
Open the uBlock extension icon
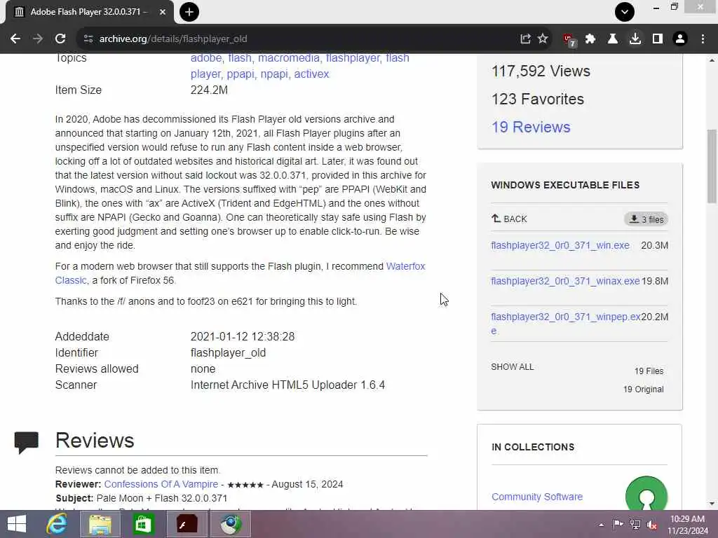pos(569,39)
